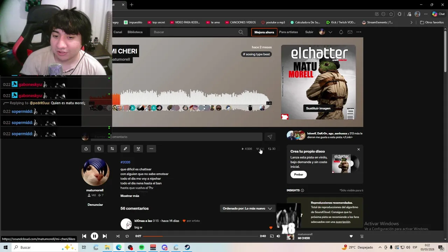Open the elchatter Matu Morell artwork image
Image resolution: width=448 pixels, height=252 pixels.
click(x=318, y=82)
